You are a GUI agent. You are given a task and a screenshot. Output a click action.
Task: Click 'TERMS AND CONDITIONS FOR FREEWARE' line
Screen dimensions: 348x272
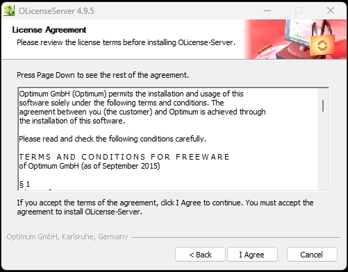coord(124,157)
